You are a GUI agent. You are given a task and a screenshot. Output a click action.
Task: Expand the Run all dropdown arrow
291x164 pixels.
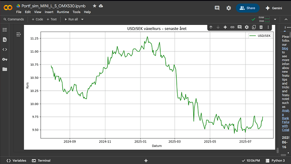click(x=82, y=19)
